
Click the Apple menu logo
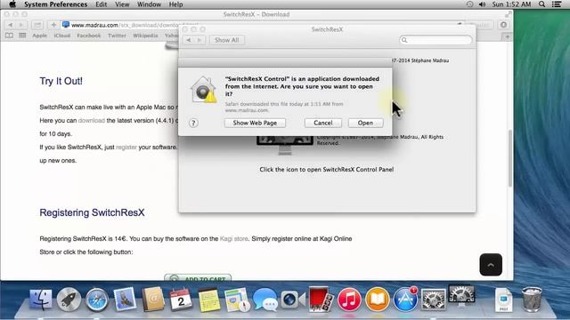point(12,4)
